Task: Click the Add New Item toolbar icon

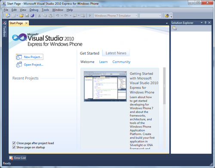Action: click(13, 15)
